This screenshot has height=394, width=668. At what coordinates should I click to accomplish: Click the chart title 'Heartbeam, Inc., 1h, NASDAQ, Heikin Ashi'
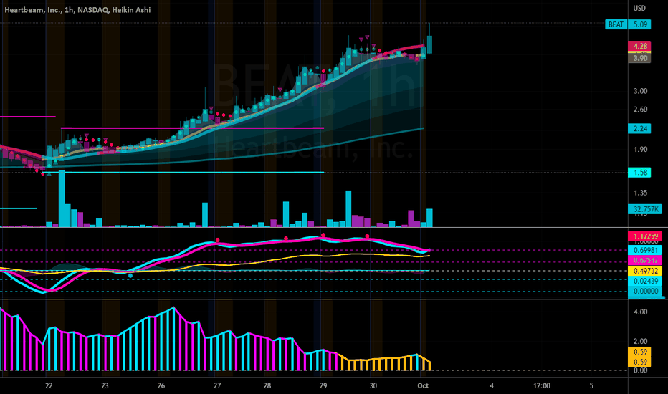tap(77, 10)
